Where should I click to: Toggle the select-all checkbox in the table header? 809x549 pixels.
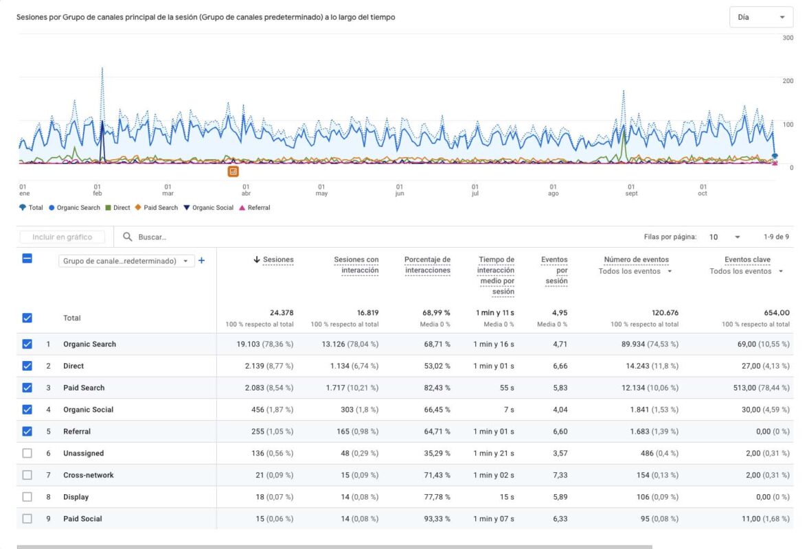coord(27,259)
